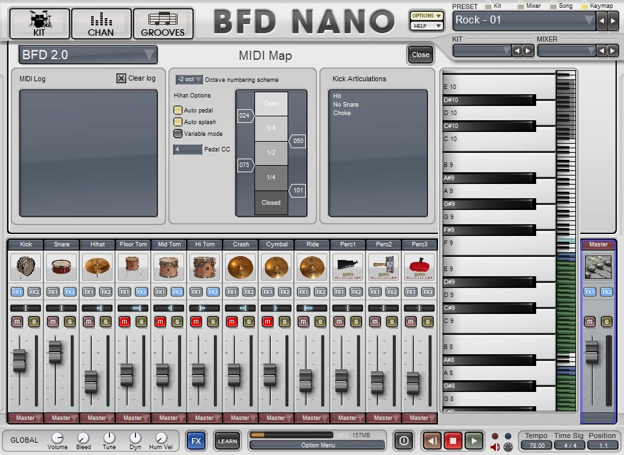Toggle the global FX button
This screenshot has height=455, width=624.
(x=196, y=441)
